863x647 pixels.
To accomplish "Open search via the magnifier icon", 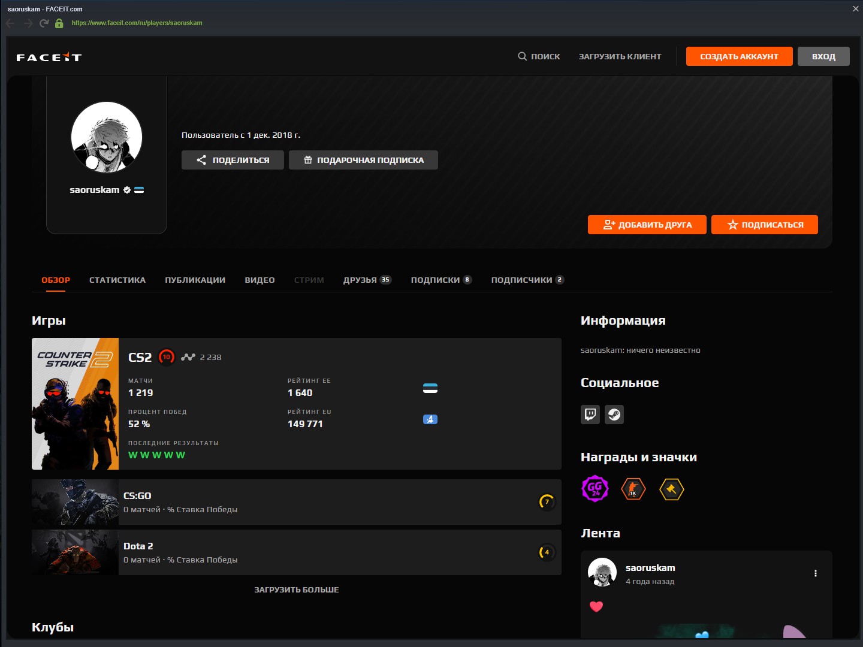I will [523, 56].
